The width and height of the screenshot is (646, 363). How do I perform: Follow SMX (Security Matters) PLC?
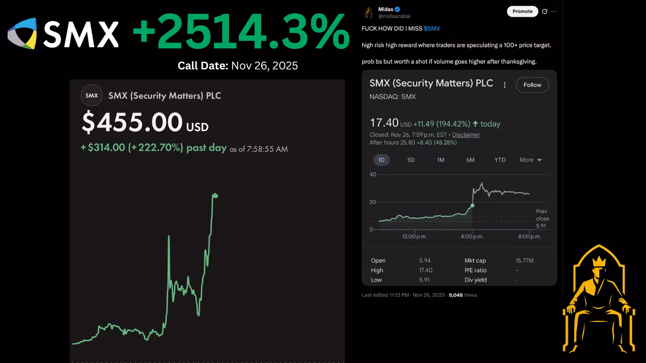[532, 85]
